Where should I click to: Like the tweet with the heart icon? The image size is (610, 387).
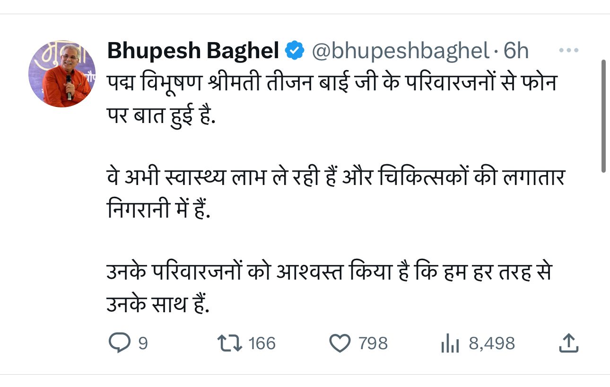(x=339, y=343)
